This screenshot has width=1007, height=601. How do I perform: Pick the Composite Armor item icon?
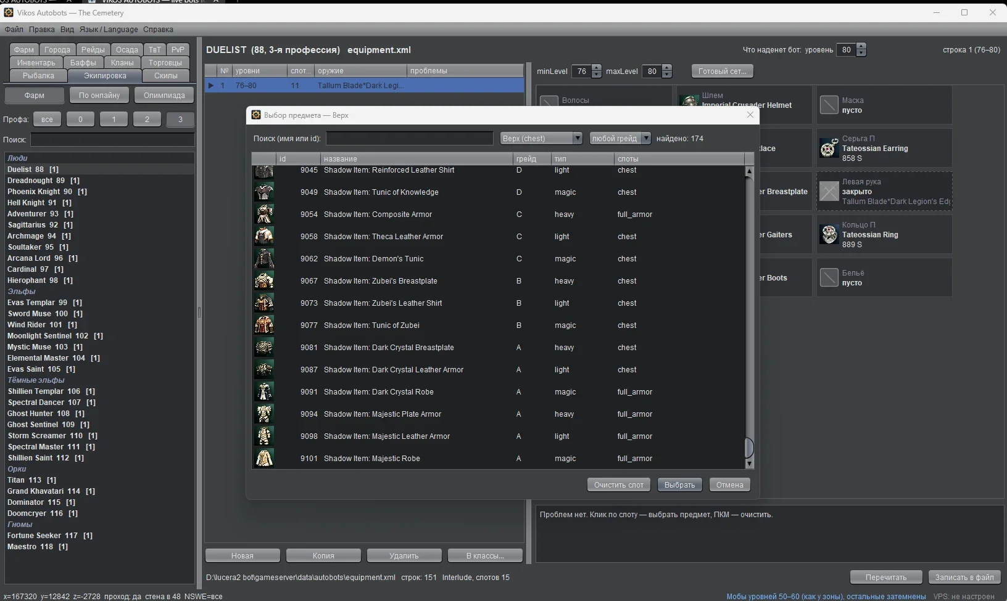coord(264,214)
